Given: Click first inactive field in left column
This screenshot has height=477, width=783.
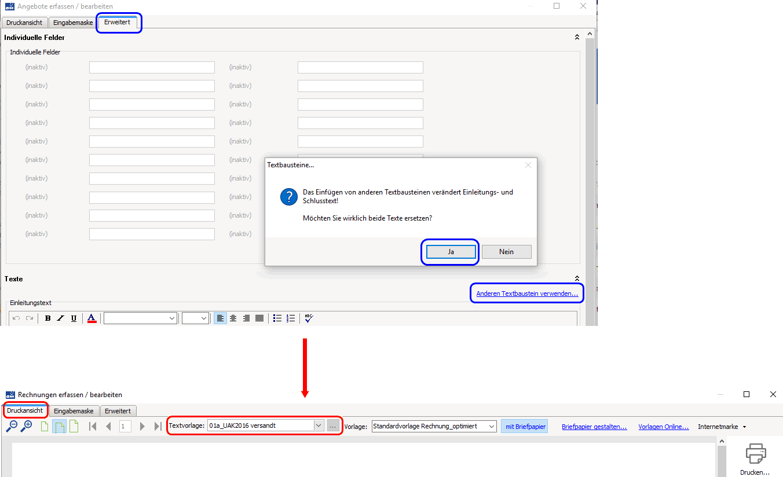Looking at the screenshot, I should click(152, 67).
